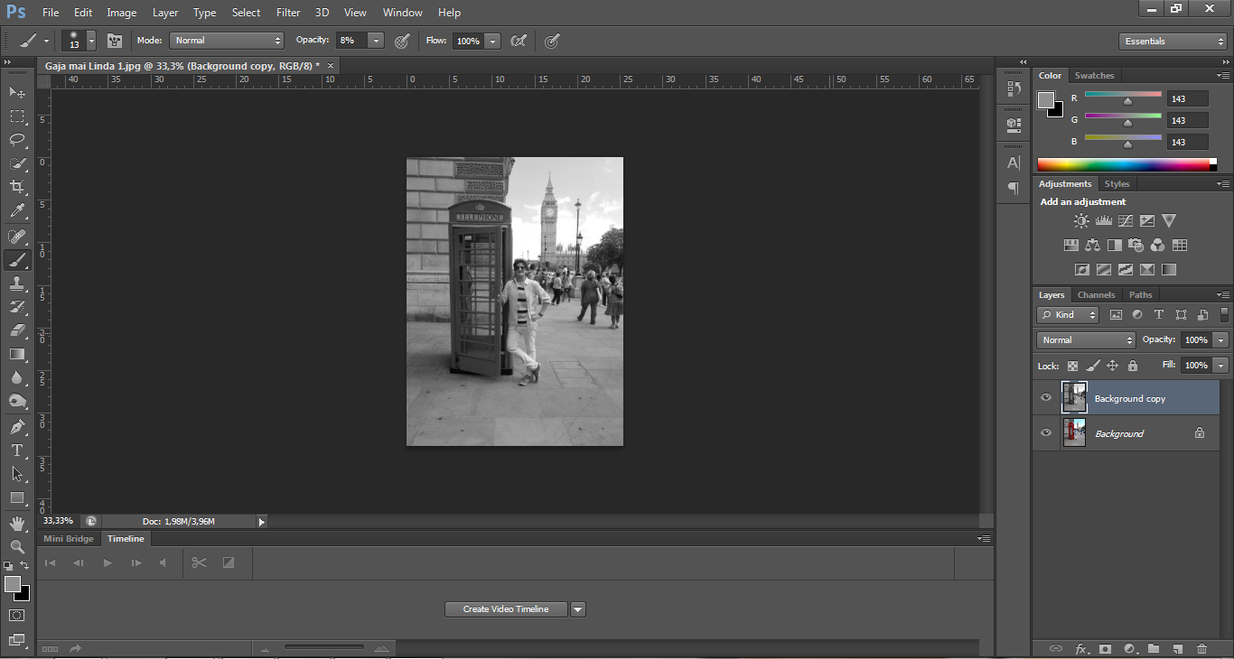Select the Quick Selection tool
1234x659 pixels.
[17, 163]
